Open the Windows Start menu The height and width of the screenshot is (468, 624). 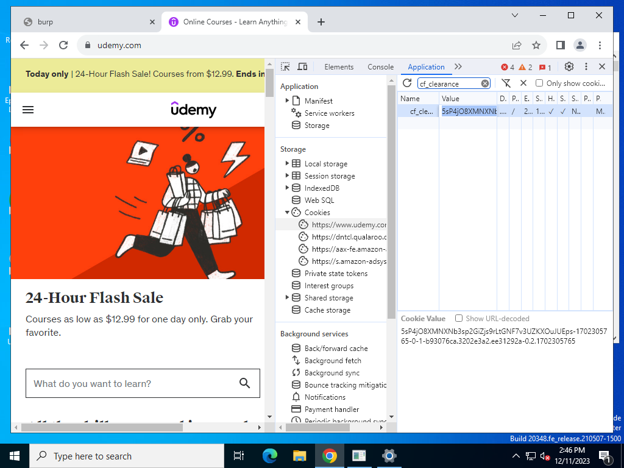click(15, 456)
